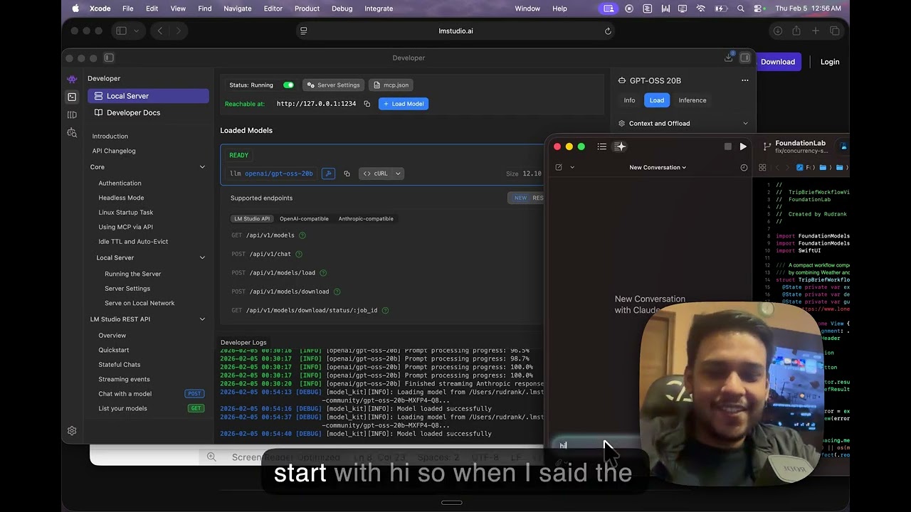Switch to the Inference tab
This screenshot has height=512, width=911.
(693, 100)
